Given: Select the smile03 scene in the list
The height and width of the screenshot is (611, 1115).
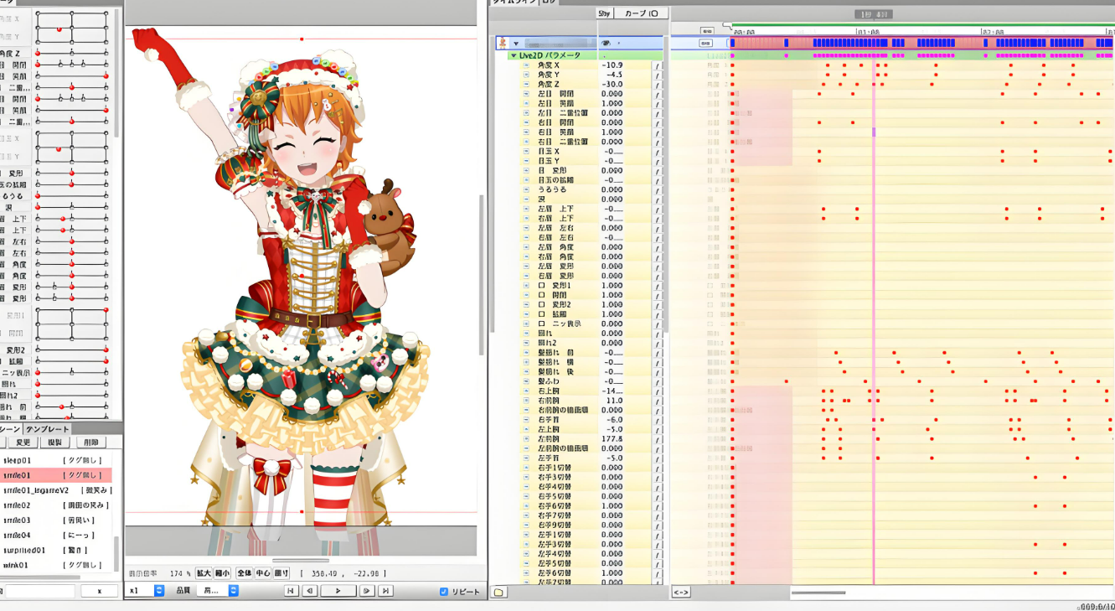Looking at the screenshot, I should coord(56,520).
